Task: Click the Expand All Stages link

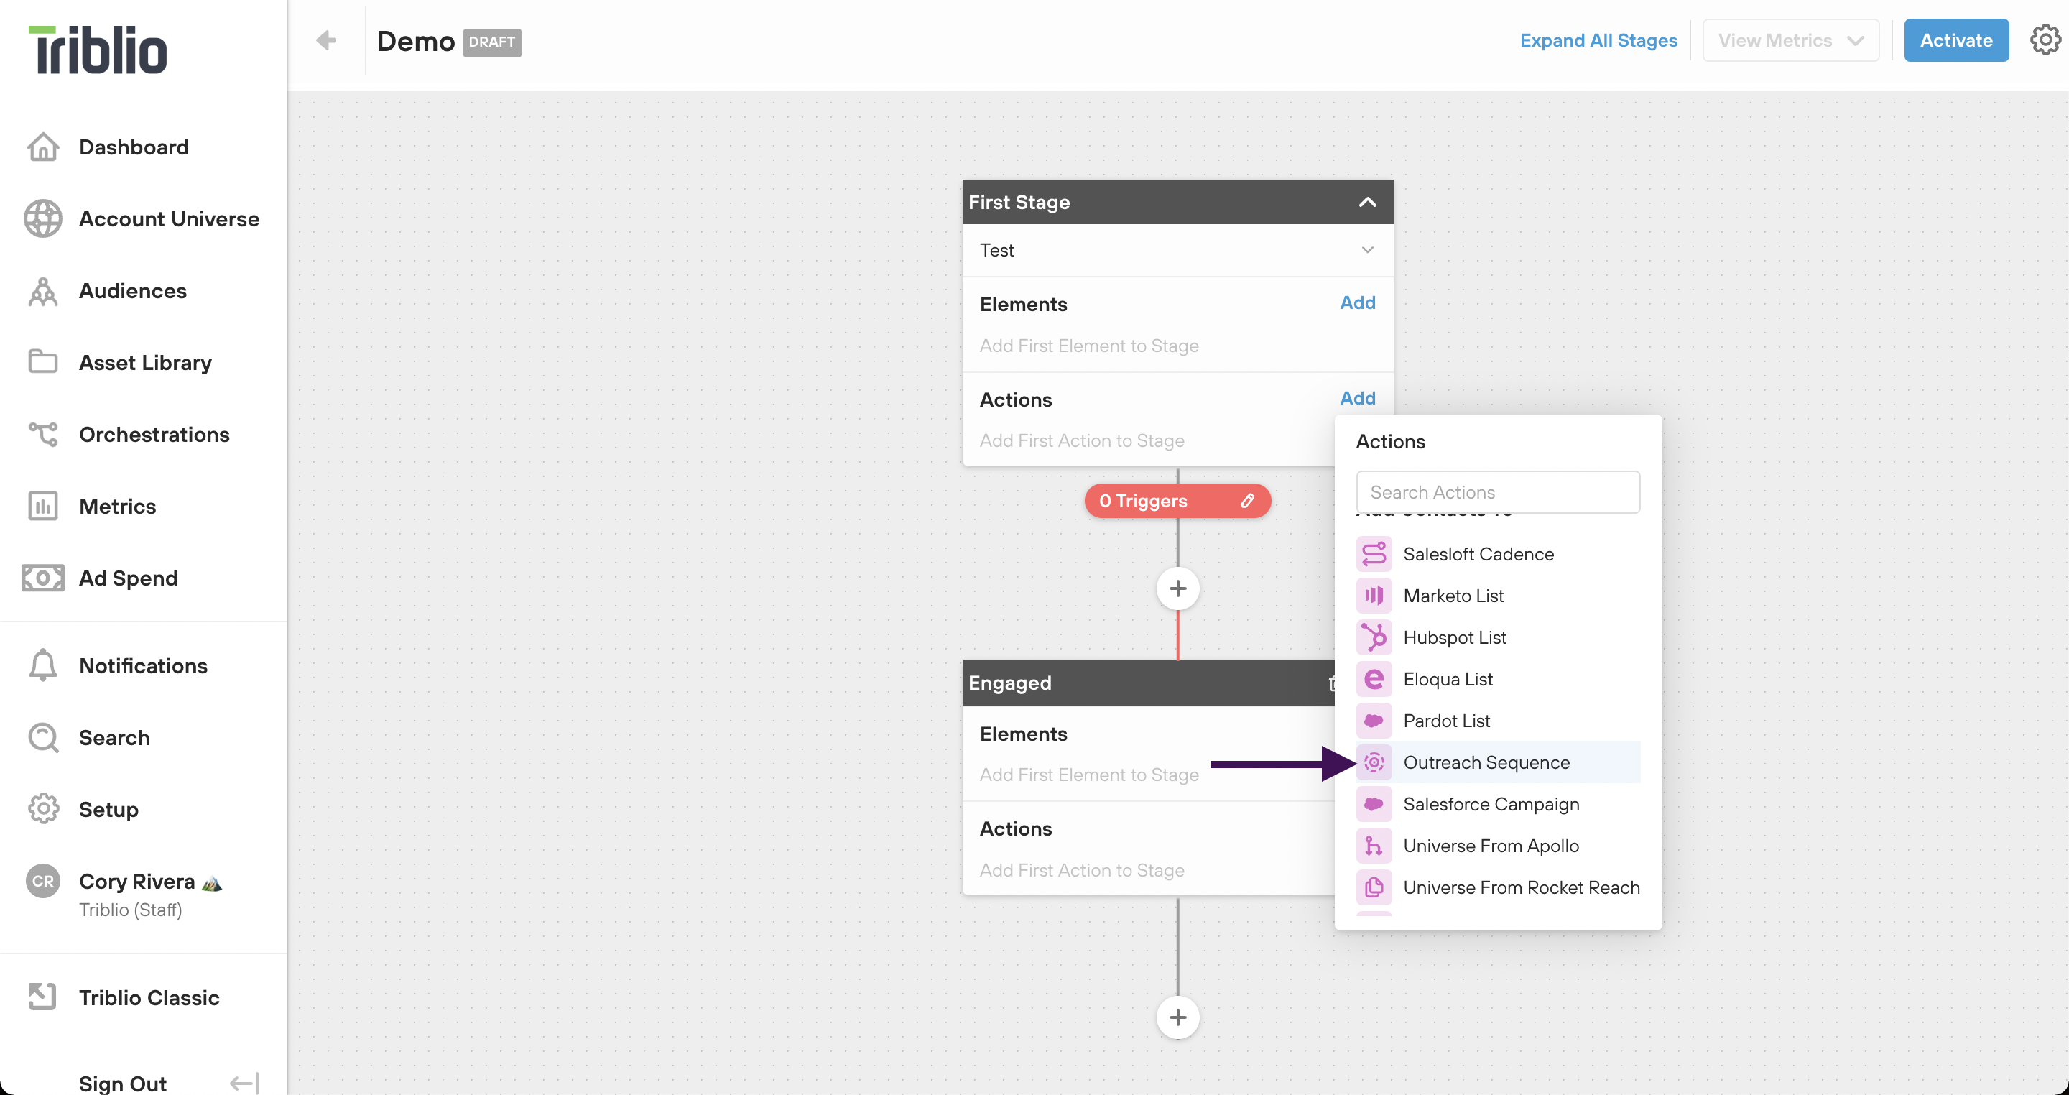Action: click(x=1598, y=40)
